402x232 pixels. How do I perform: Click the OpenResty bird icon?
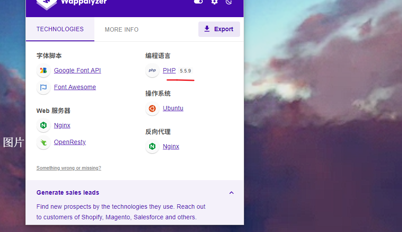coord(43,142)
